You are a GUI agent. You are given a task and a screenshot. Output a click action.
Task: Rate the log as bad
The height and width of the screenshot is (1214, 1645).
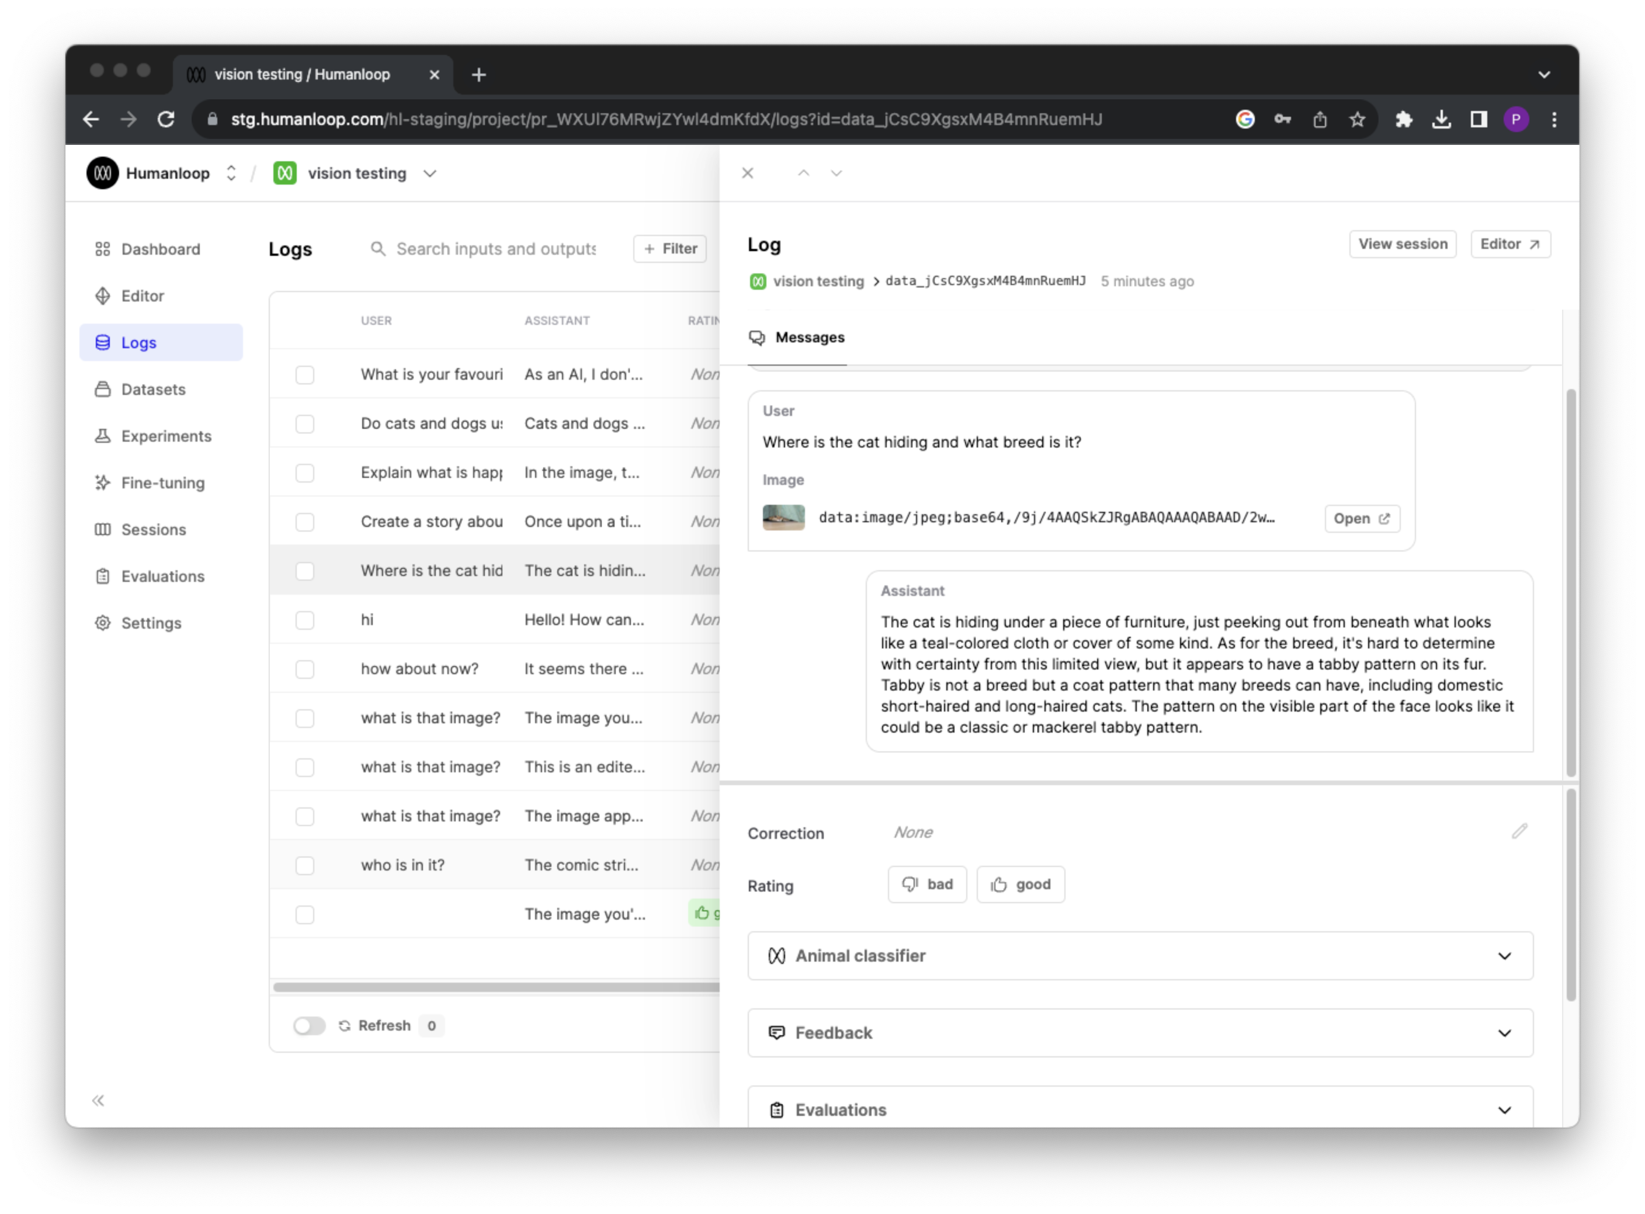(927, 886)
